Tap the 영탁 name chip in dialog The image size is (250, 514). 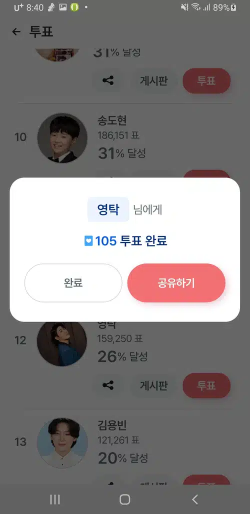[x=108, y=209]
